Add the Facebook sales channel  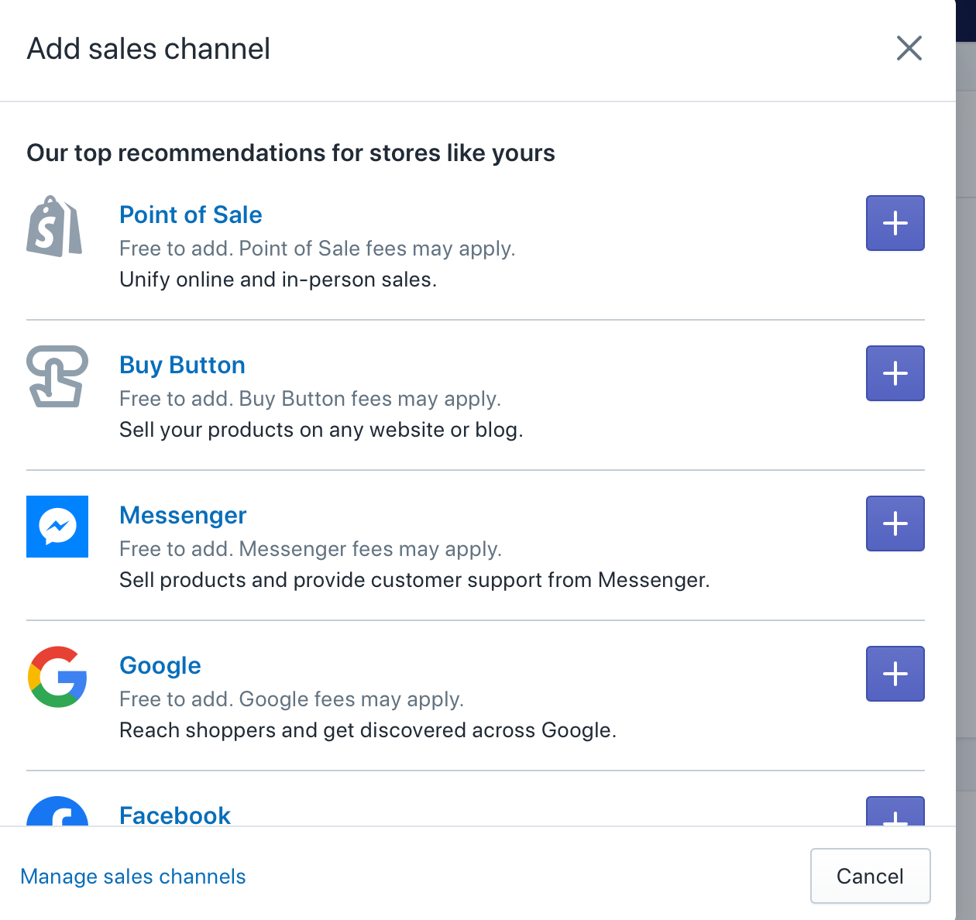tap(895, 811)
